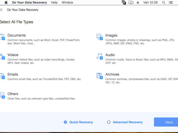The height and width of the screenshot is (133, 178).
Task: Click the 'Common email files, such as ThunderBird' description
Action: [44, 79]
